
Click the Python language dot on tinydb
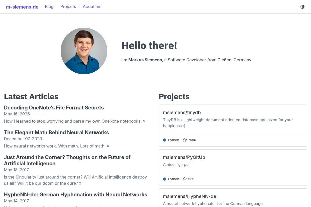click(165, 140)
